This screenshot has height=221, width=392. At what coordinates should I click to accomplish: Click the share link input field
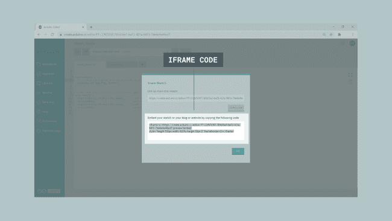tap(196, 98)
